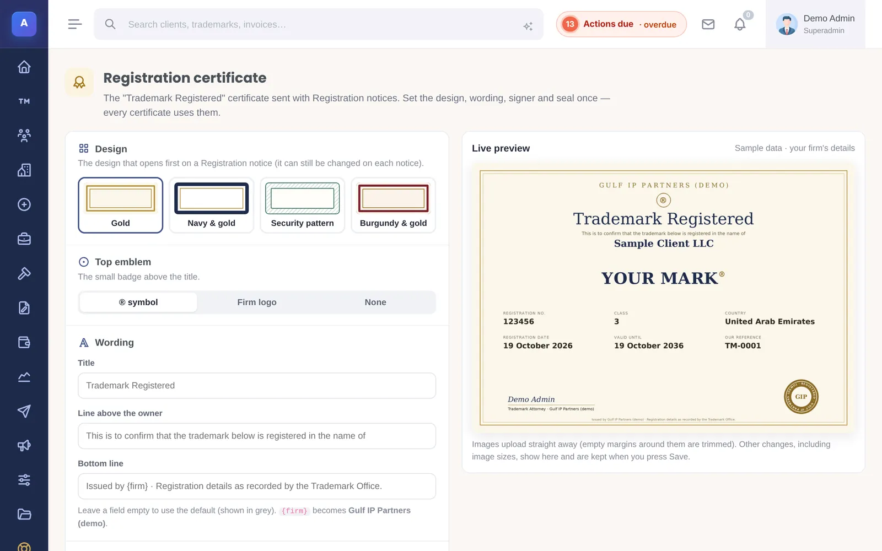
Task: View the 13 Actions due overdue button
Action: tap(621, 24)
